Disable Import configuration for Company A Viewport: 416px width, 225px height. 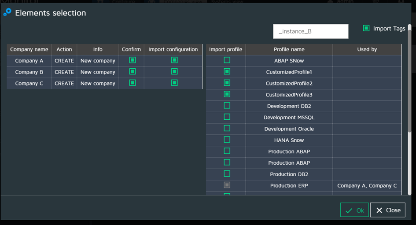(x=174, y=60)
